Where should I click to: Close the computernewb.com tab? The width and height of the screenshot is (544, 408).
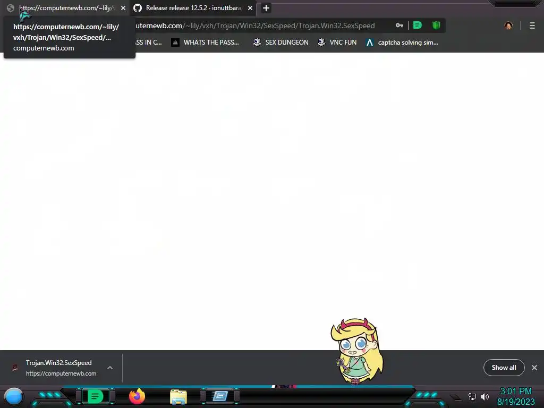pyautogui.click(x=123, y=8)
